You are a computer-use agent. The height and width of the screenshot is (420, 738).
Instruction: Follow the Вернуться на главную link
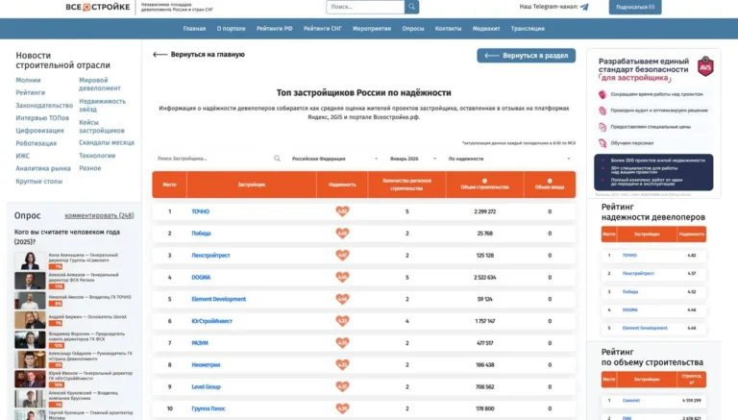pyautogui.click(x=192, y=55)
